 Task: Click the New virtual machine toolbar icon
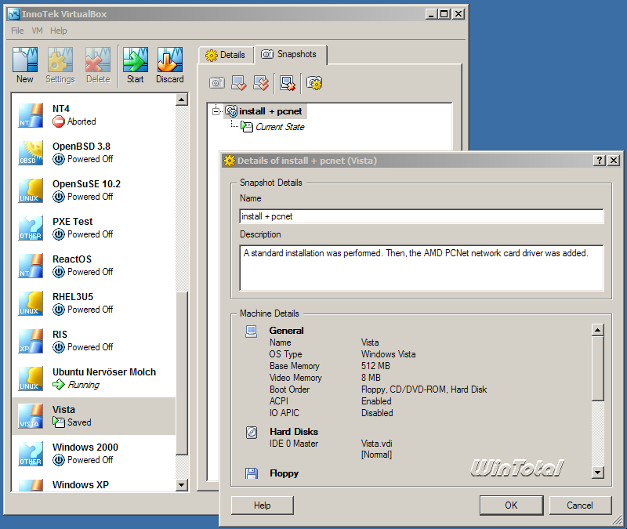click(25, 65)
